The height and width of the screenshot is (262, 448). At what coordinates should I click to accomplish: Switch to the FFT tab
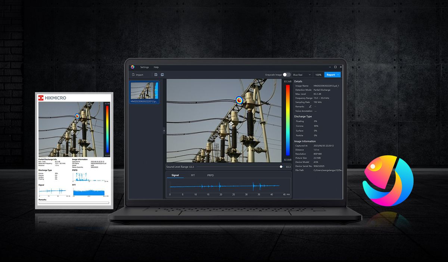tap(193, 175)
